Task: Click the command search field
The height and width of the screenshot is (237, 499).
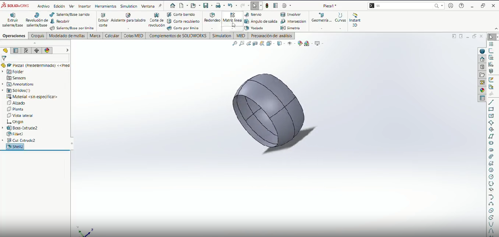Action: [404, 6]
